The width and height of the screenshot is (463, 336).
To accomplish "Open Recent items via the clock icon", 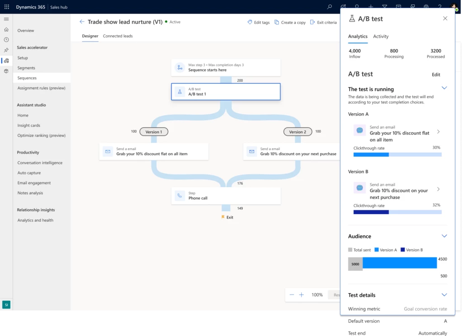I will point(6,39).
